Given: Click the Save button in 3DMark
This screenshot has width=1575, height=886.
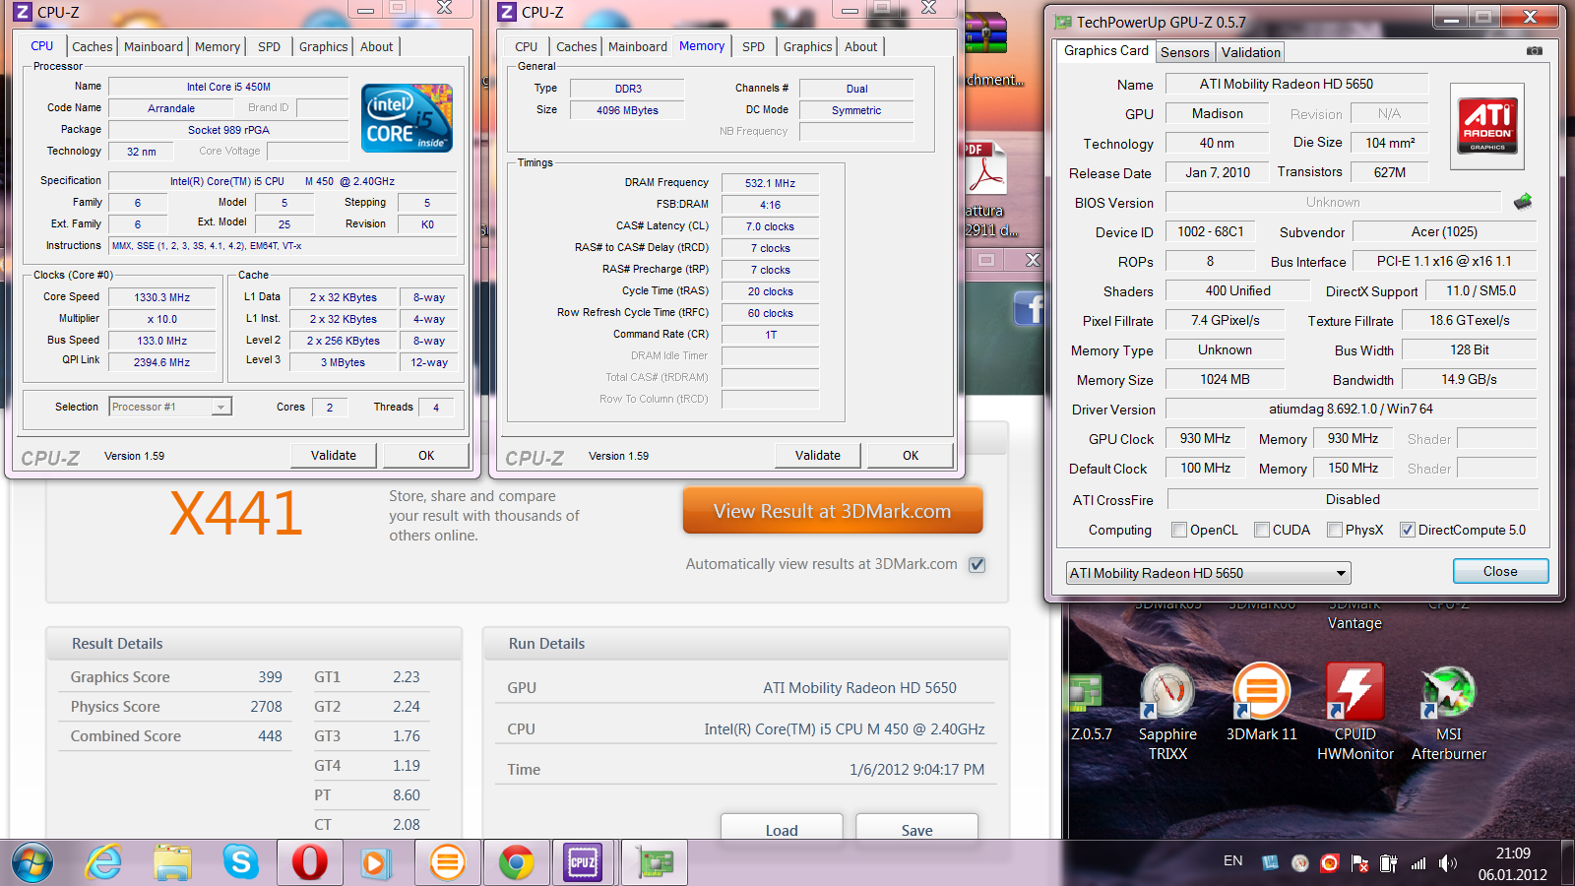Looking at the screenshot, I should pos(916,828).
